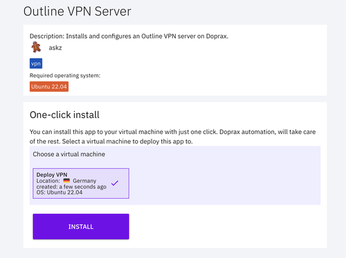
Task: Click the Germany flag icon
Action: 66,181
